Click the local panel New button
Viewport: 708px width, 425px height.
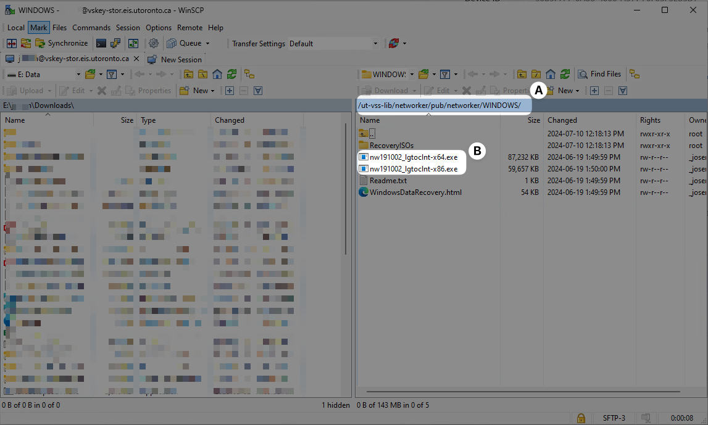click(x=194, y=91)
